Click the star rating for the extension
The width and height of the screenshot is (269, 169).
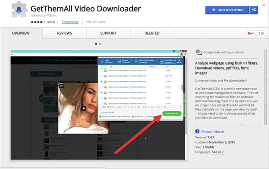tap(38, 22)
